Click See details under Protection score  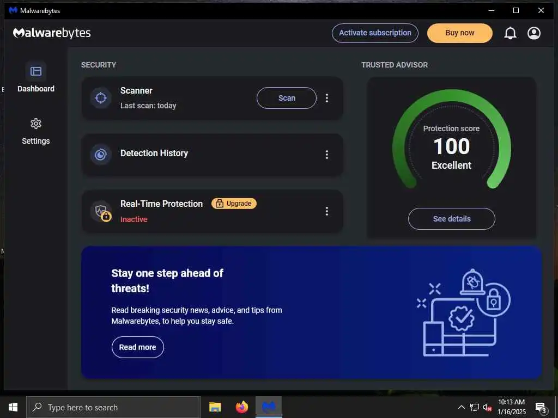tap(452, 219)
